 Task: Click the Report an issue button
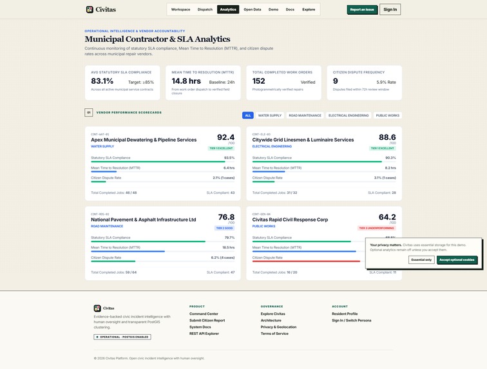pyautogui.click(x=362, y=10)
